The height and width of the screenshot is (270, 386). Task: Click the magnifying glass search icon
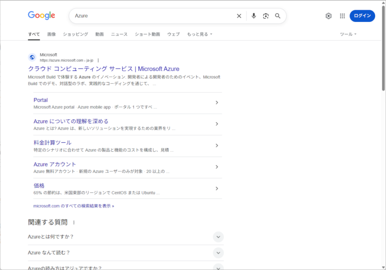point(278,16)
